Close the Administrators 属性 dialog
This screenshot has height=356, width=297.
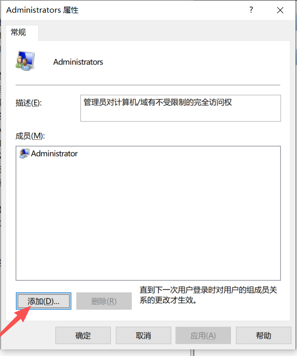[280, 10]
